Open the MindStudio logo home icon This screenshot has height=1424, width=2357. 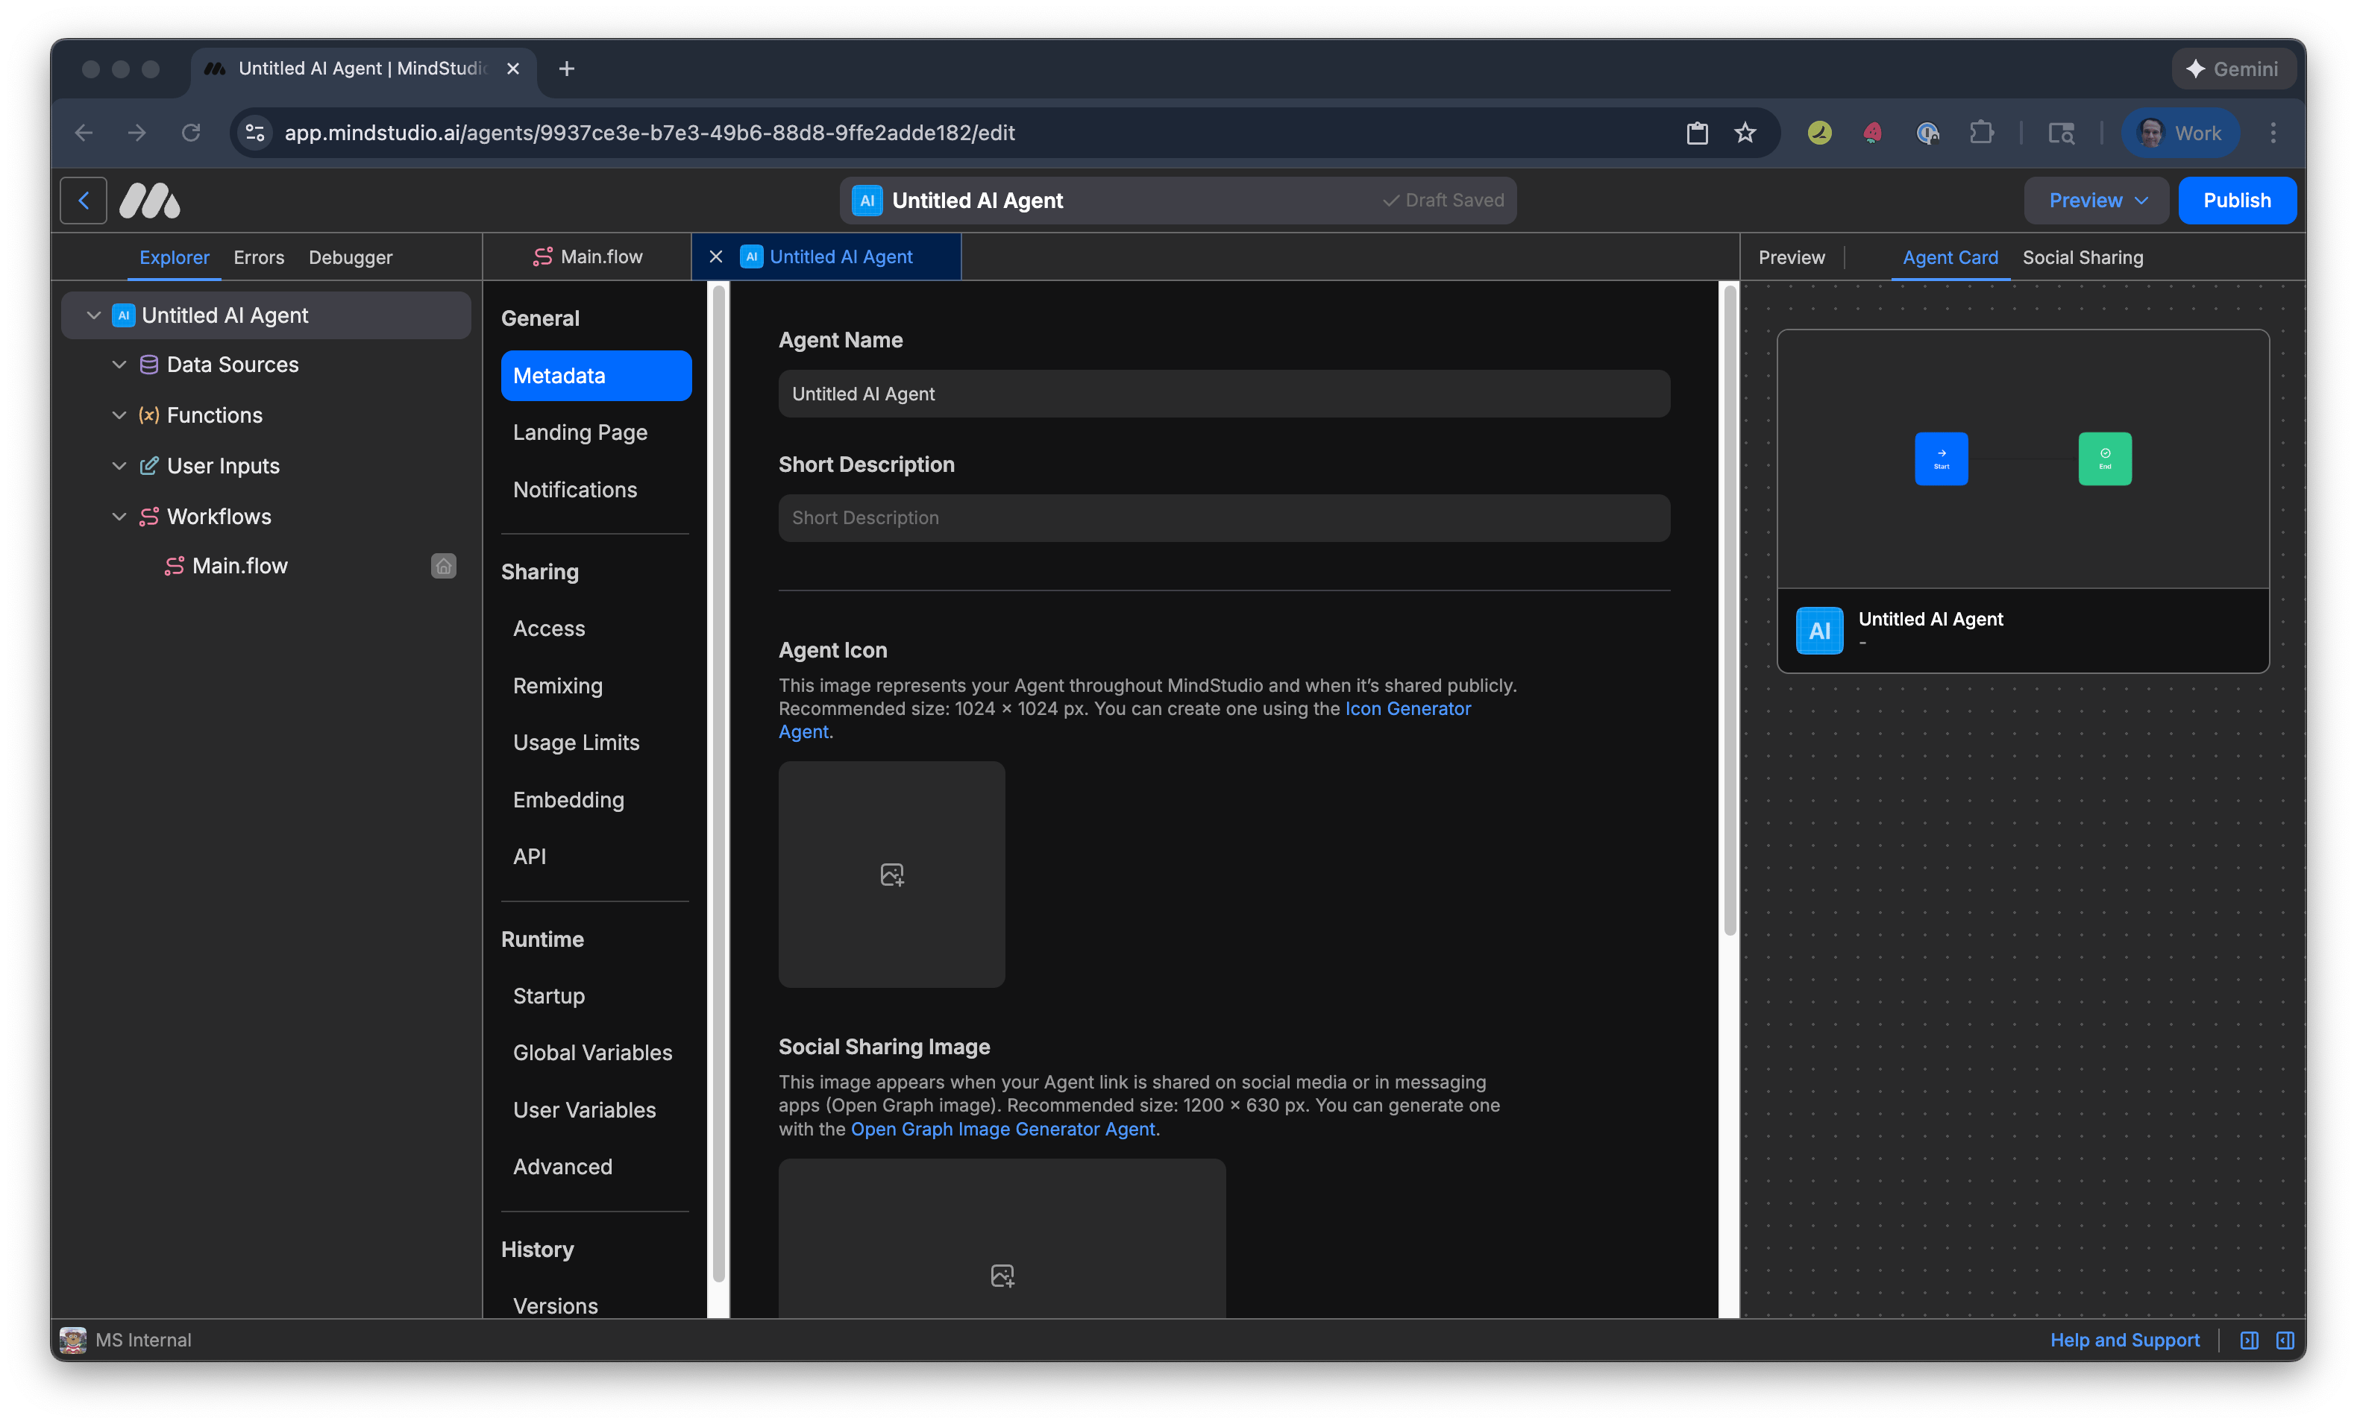coord(149,201)
